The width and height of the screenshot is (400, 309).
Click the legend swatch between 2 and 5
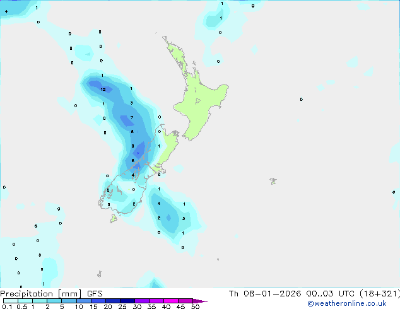pyautogui.click(x=54, y=301)
